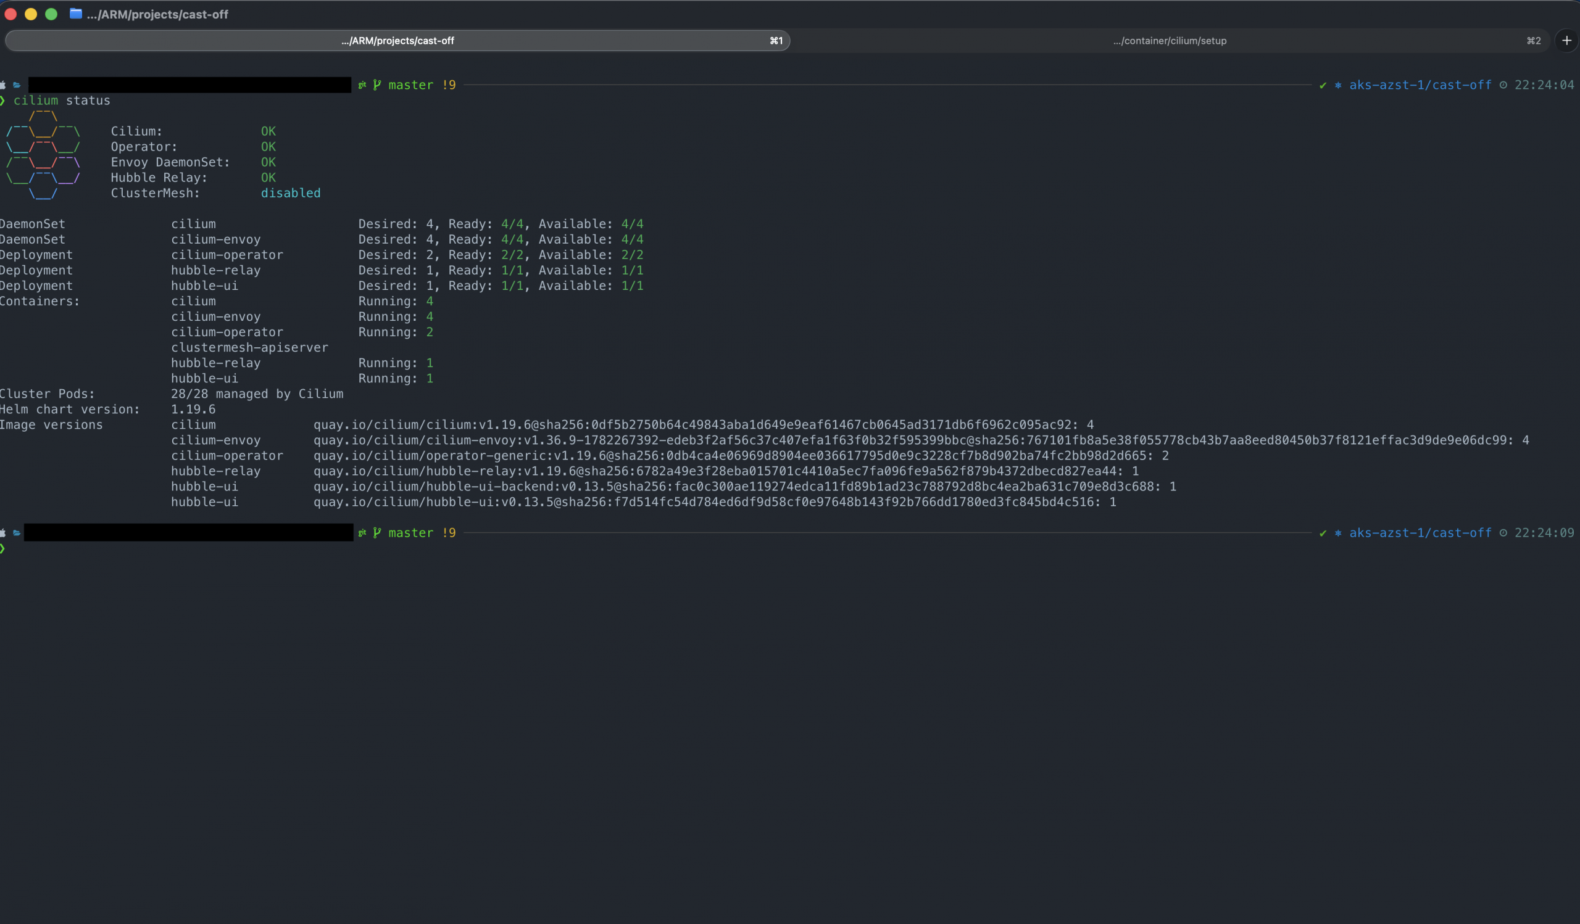This screenshot has height=924, width=1580.
Task: Click the cilium-envoy v1.36.9 image line
Action: tap(921, 440)
